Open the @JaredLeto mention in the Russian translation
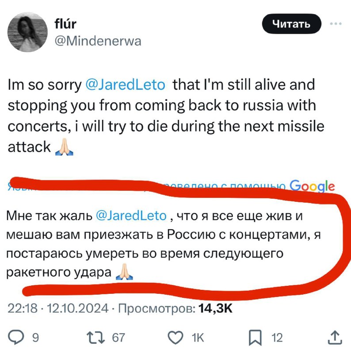Image resolution: width=351 pixels, height=354 pixels. [x=131, y=215]
